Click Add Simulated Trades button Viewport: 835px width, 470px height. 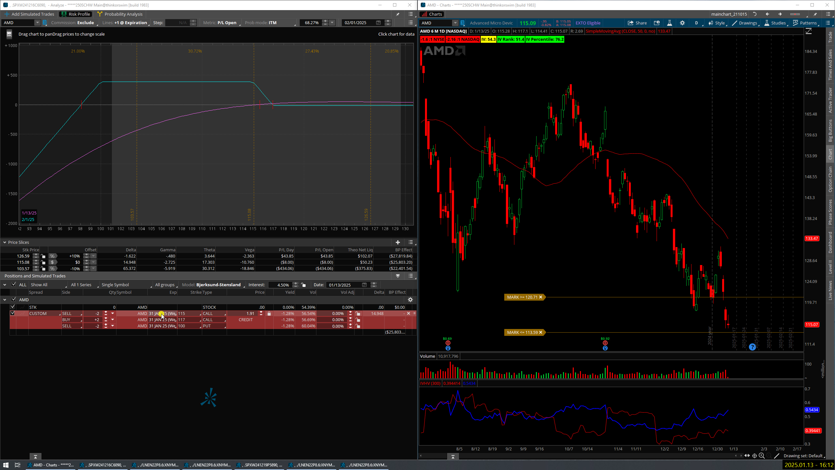29,14
